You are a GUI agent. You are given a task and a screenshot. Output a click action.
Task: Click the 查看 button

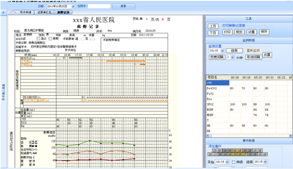pyautogui.click(x=123, y=6)
